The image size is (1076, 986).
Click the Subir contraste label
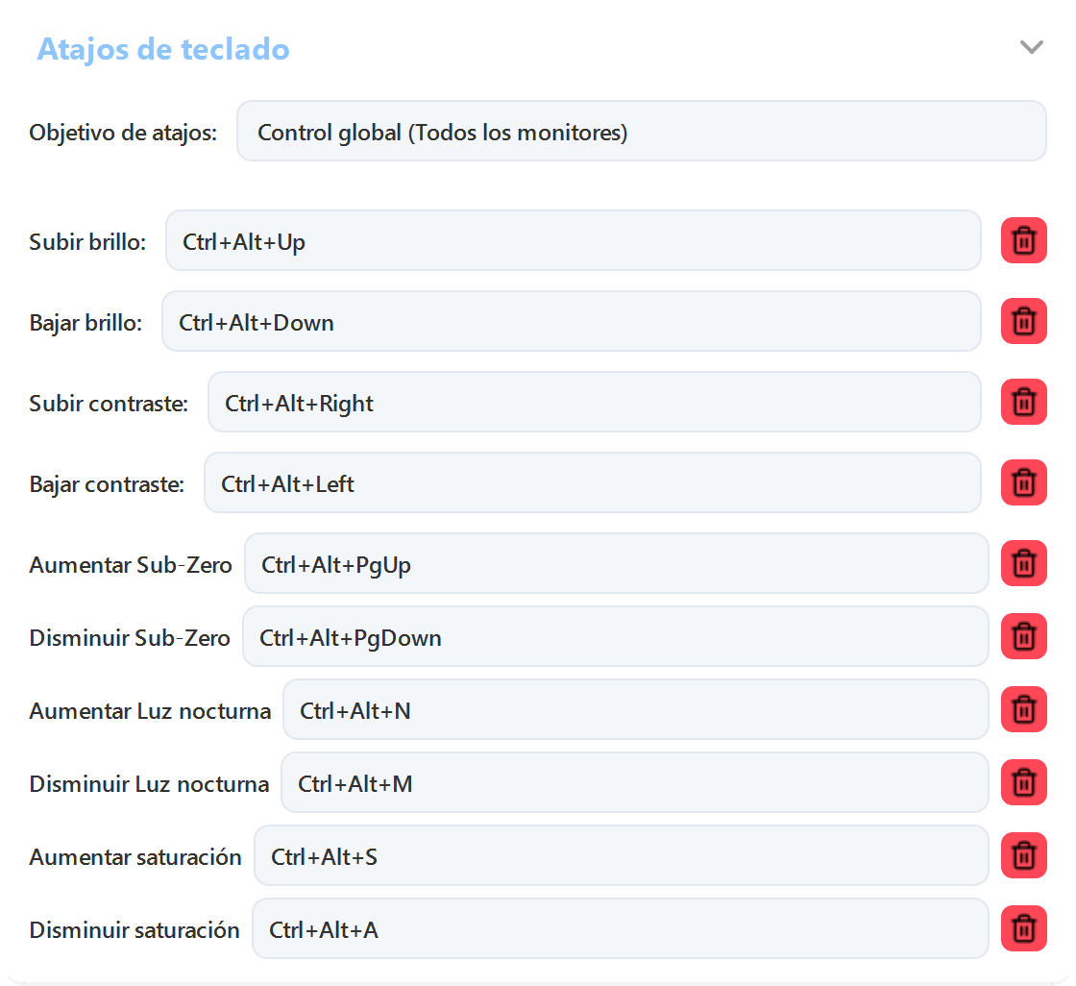pos(109,403)
